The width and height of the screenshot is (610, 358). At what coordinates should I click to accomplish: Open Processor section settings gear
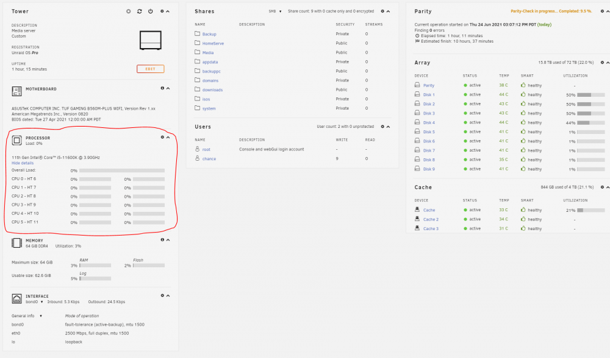162,137
